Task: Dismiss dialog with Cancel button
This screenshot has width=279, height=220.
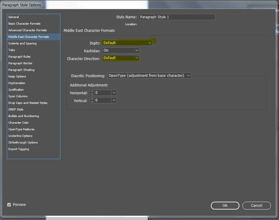Action: coord(256,206)
